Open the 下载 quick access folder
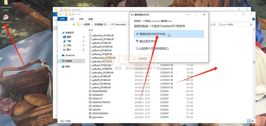This screenshot has width=266, height=126. coord(69,41)
